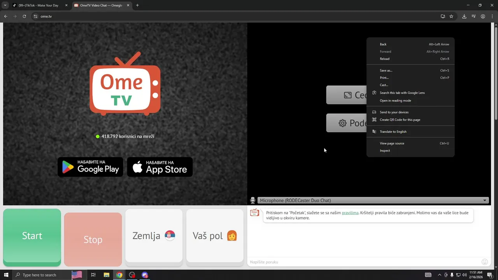The height and width of the screenshot is (280, 498).
Task: Select Save as... in the context menu
Action: pos(410,70)
